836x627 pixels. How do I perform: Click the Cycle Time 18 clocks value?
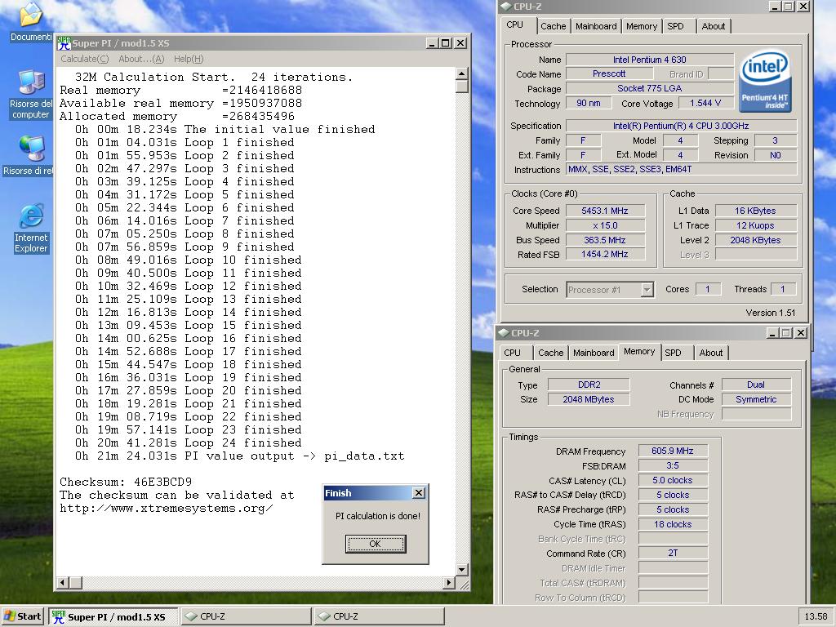(x=673, y=524)
